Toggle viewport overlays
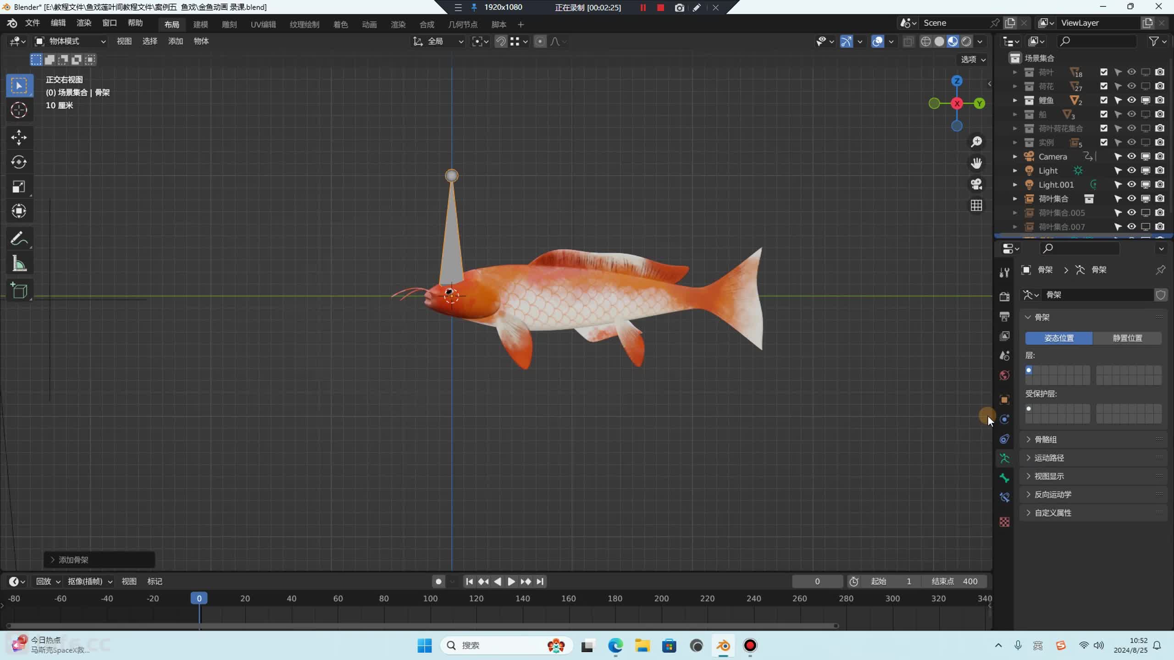 [877, 41]
